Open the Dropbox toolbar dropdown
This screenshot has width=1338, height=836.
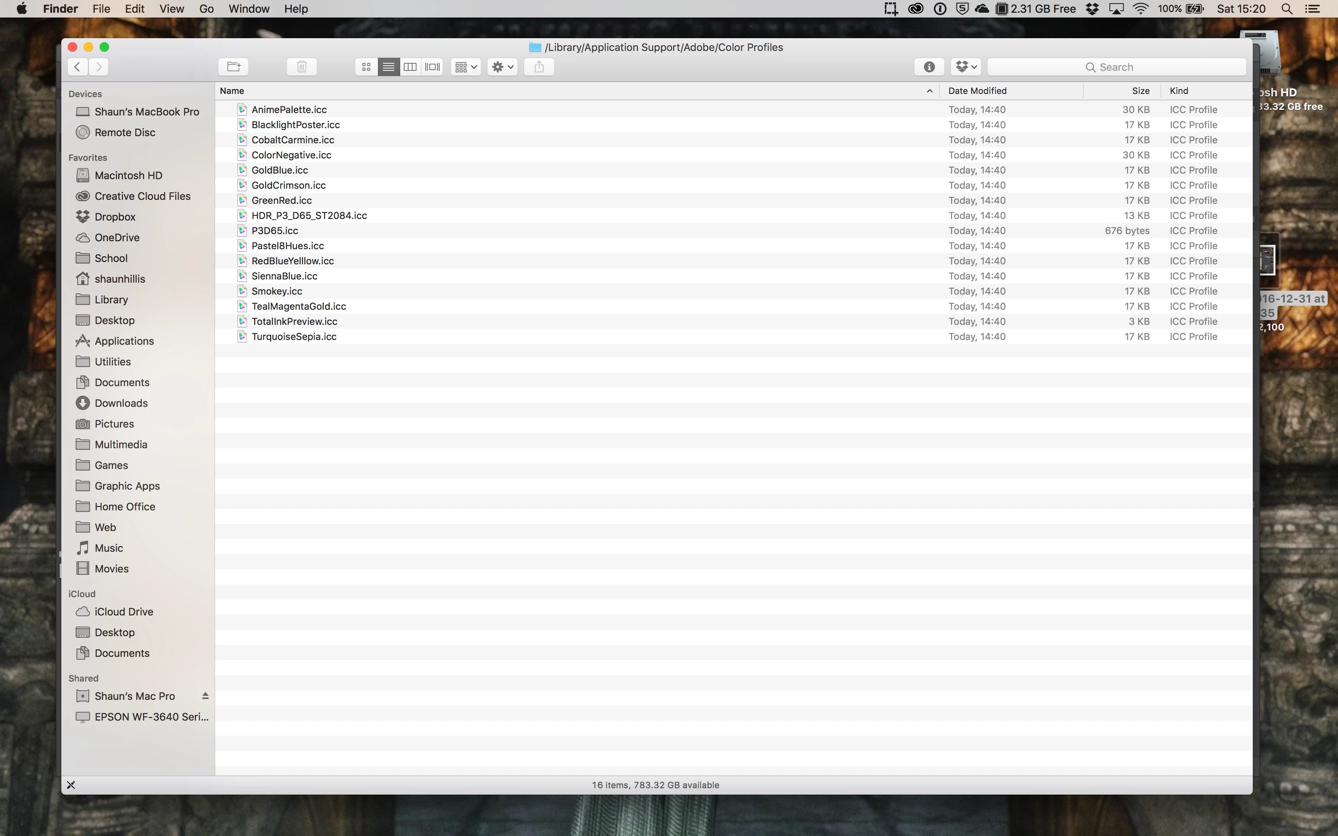[x=966, y=67]
